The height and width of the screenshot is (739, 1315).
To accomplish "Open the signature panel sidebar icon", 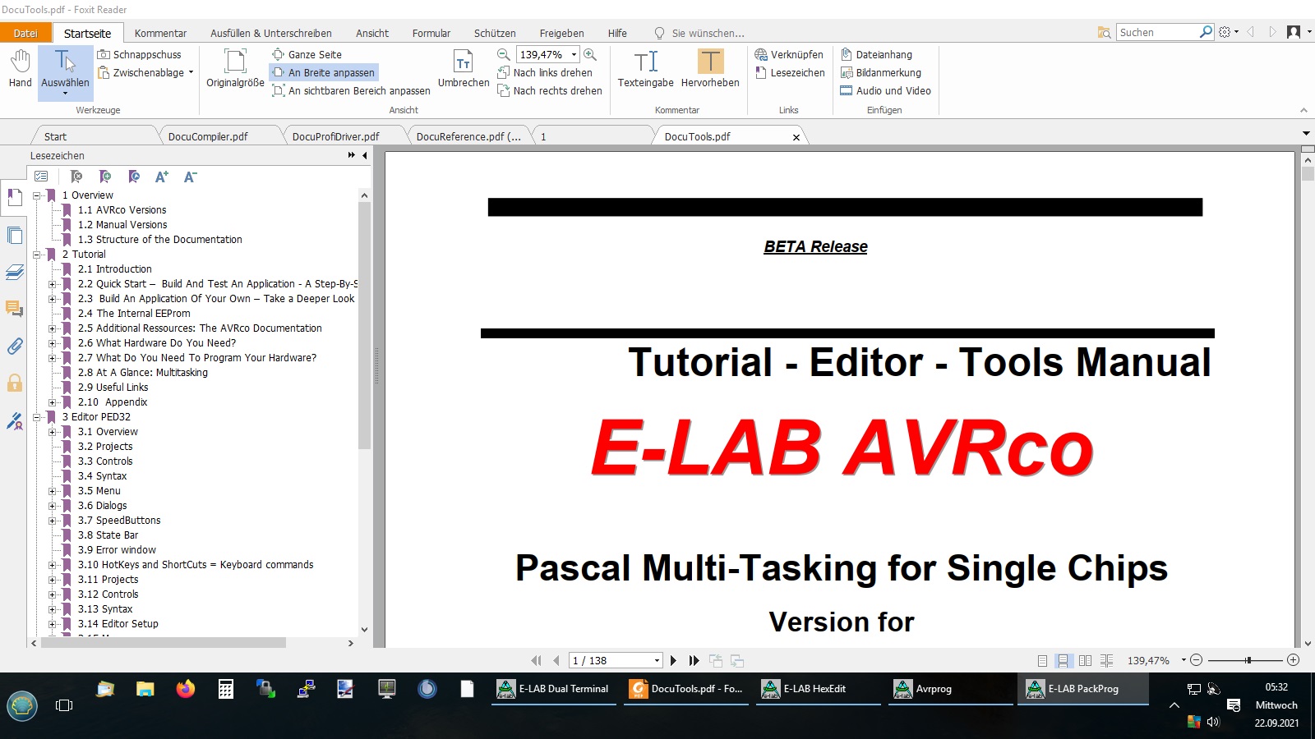I will (14, 421).
